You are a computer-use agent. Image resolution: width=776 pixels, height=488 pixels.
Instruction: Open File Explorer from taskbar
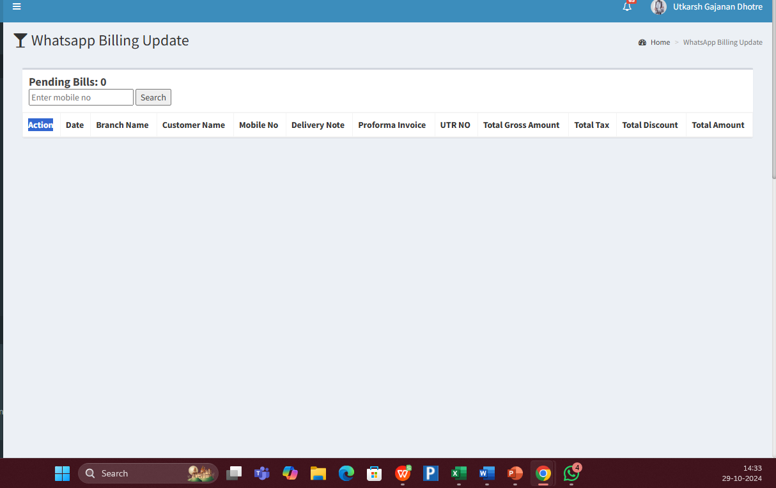tap(318, 473)
